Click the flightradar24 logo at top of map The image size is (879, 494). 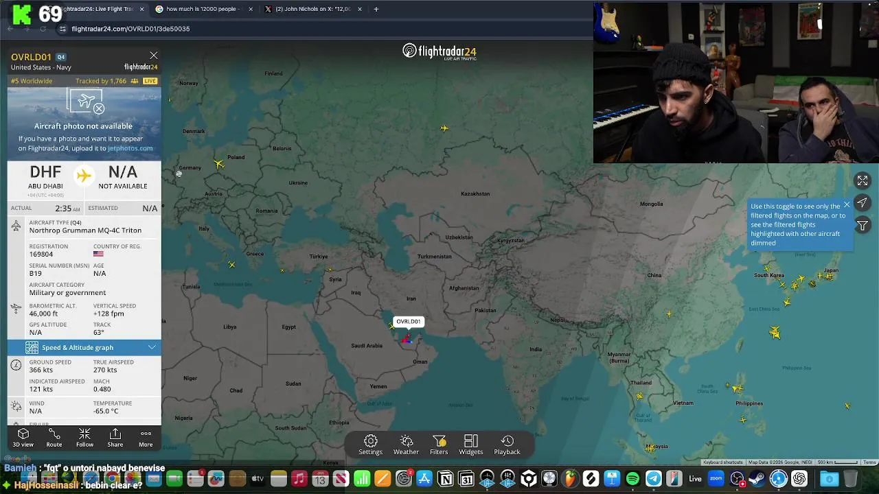click(439, 52)
